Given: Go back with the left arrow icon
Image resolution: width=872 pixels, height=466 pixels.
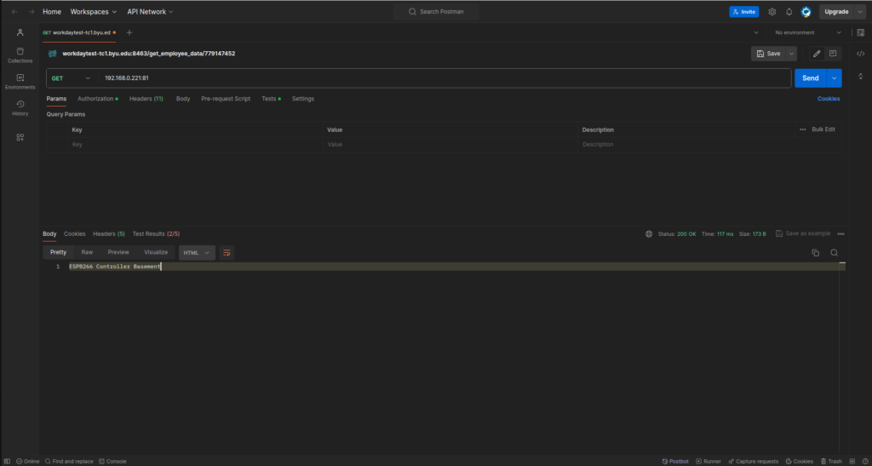Looking at the screenshot, I should (x=14, y=12).
